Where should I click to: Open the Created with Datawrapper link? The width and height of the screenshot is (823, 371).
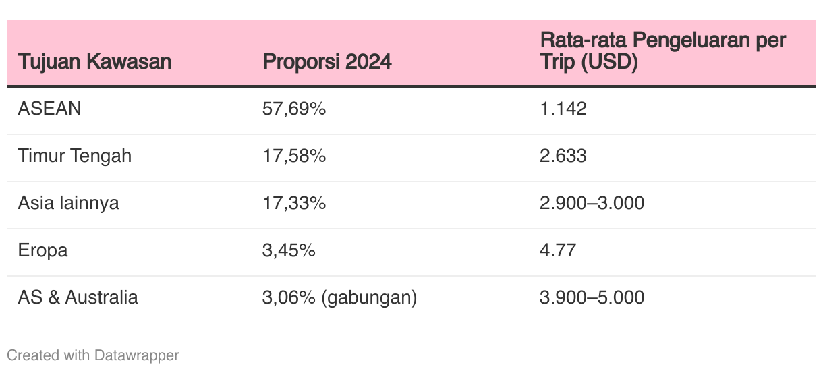tap(93, 355)
